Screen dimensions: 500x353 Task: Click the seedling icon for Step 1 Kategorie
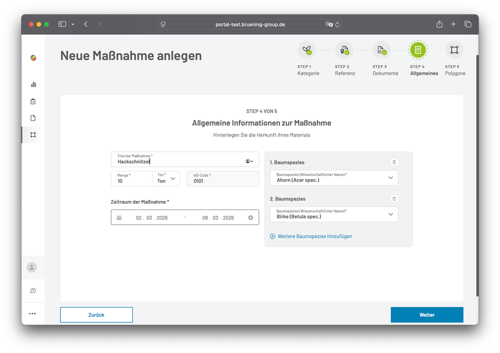307,49
